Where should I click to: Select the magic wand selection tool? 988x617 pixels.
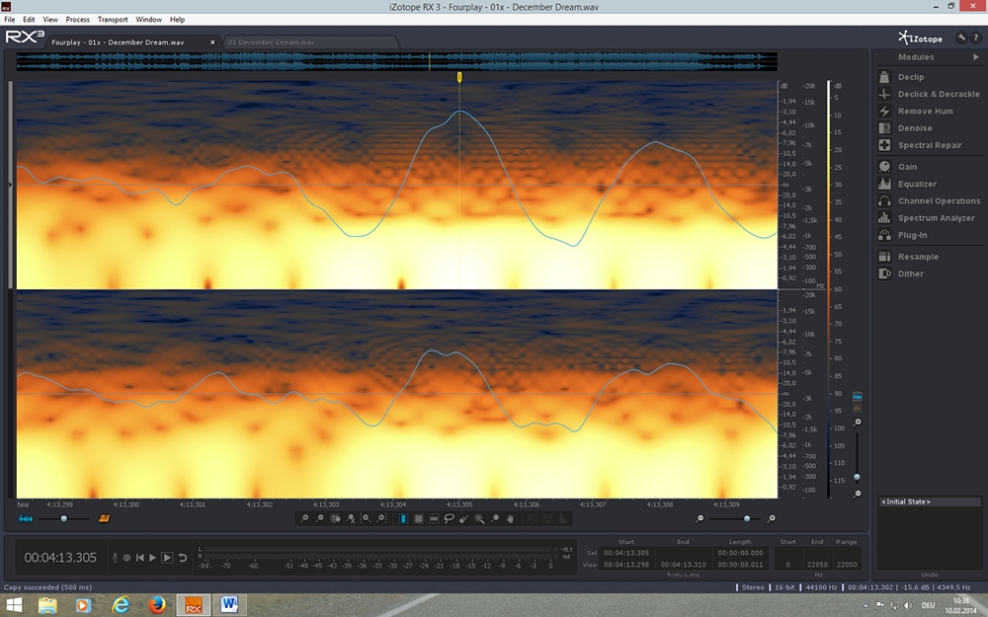(x=479, y=519)
